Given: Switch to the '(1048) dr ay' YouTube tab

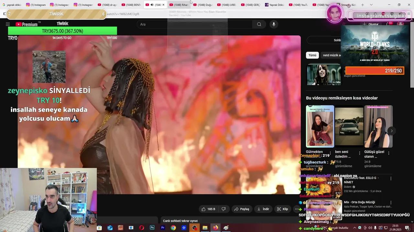Looking at the screenshot, I should 107,5.
